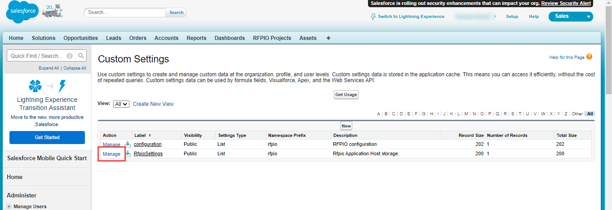612x210 pixels.
Task: Click the Get Usage button
Action: 346,95
